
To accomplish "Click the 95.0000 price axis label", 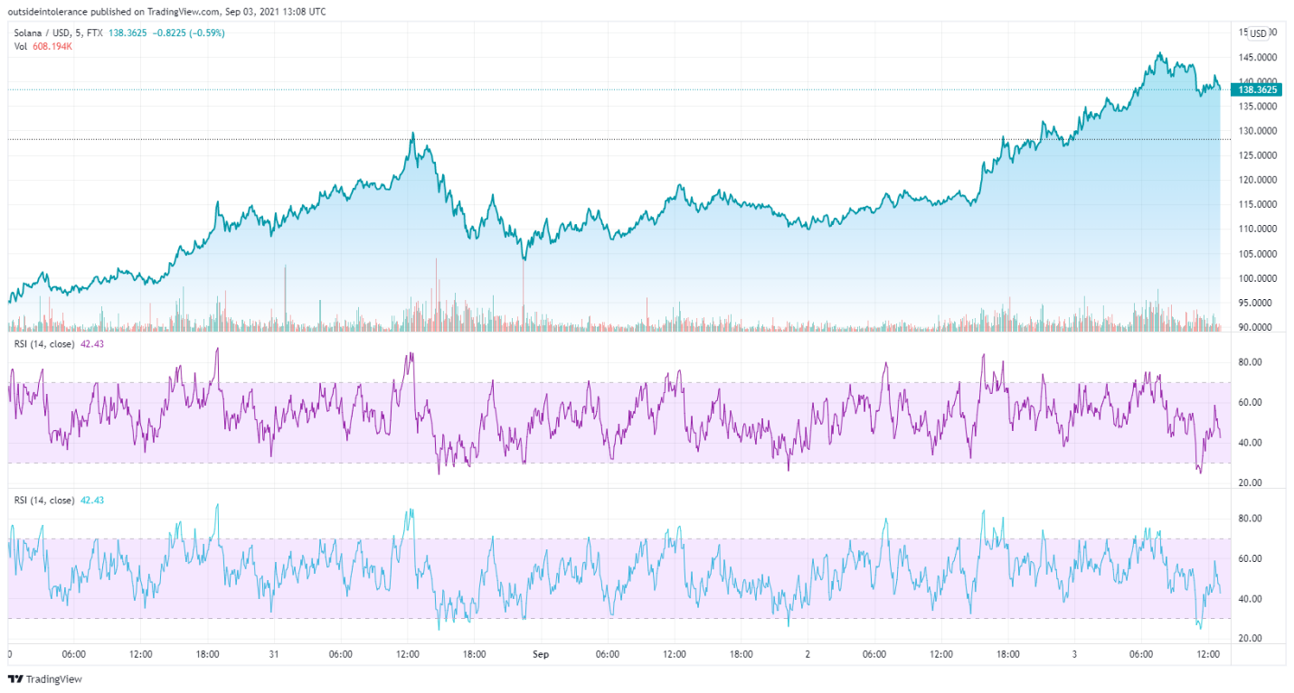I will (1258, 303).
